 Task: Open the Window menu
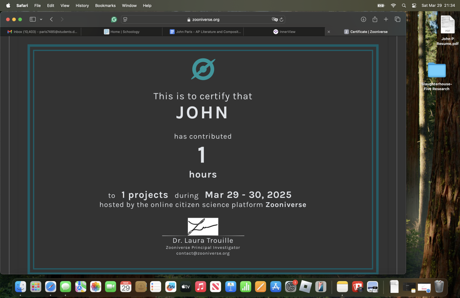point(129,5)
